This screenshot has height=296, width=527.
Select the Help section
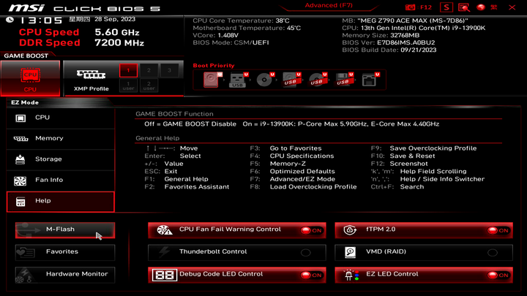tap(61, 202)
